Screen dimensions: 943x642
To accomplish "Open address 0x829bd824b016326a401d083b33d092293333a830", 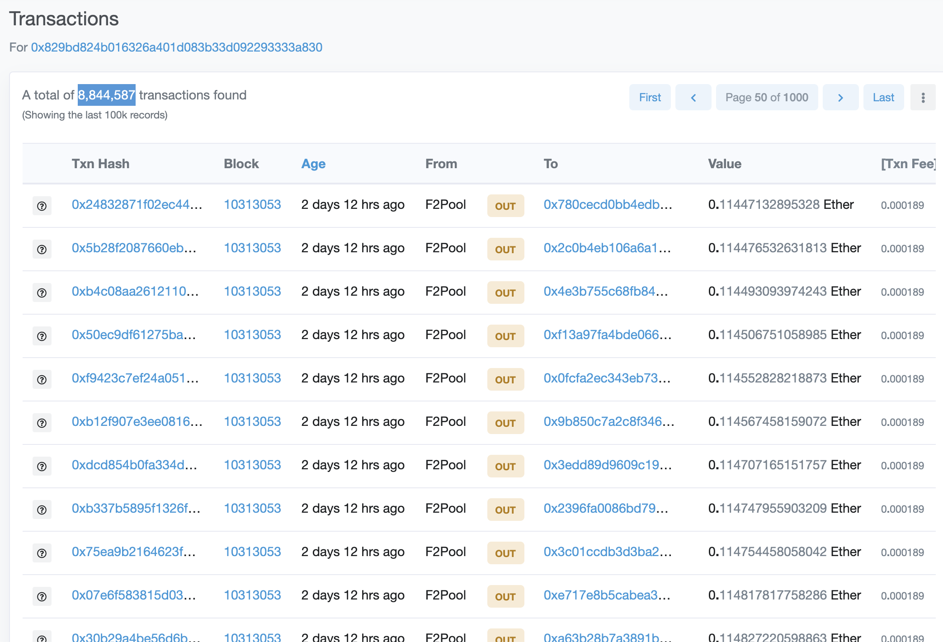I will [x=177, y=47].
